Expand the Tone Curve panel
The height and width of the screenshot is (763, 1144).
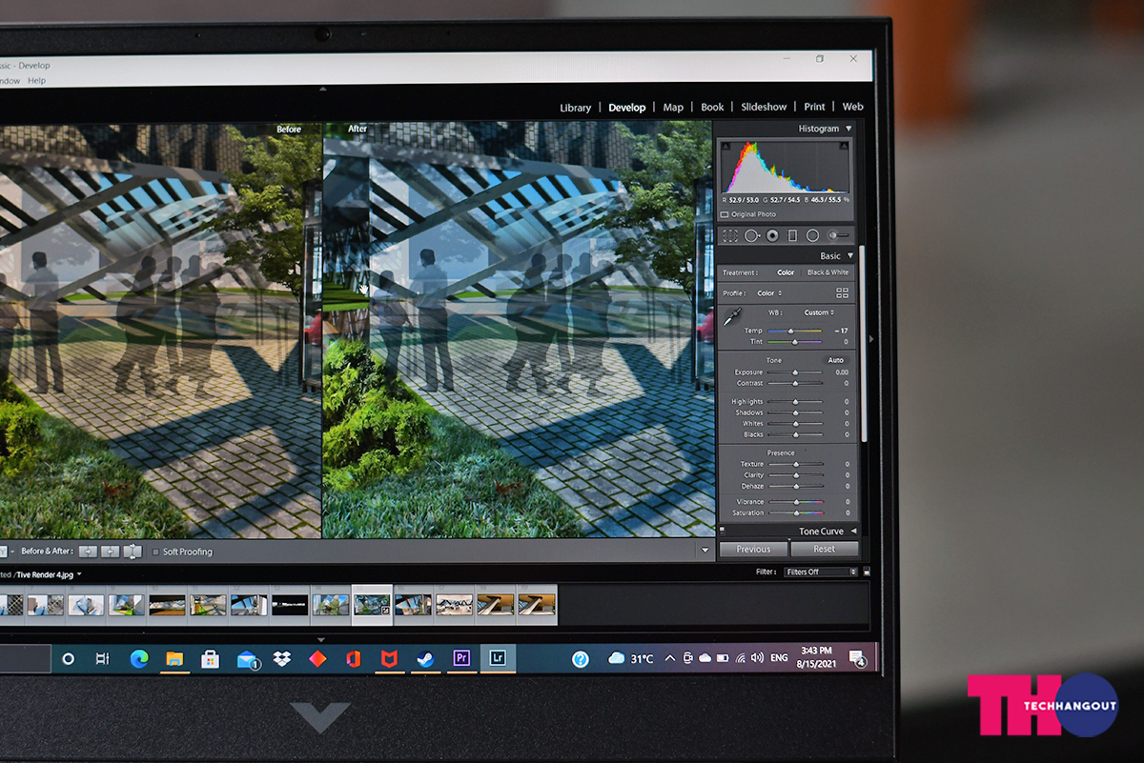853,531
